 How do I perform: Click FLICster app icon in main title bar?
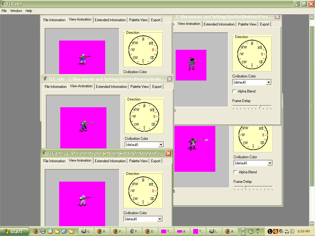[x=3, y=4]
